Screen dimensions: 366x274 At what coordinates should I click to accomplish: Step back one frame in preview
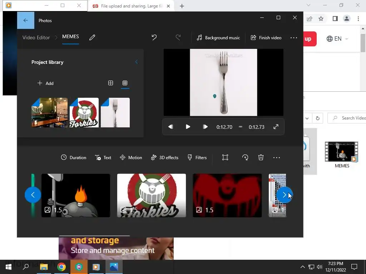pyautogui.click(x=170, y=127)
